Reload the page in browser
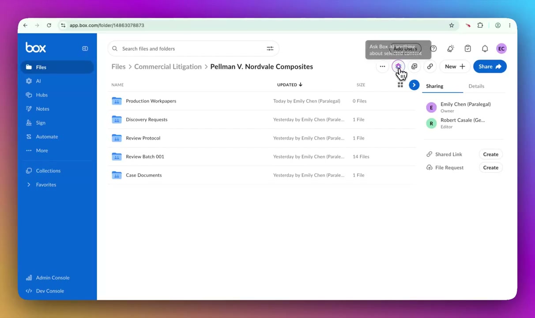 49,26
